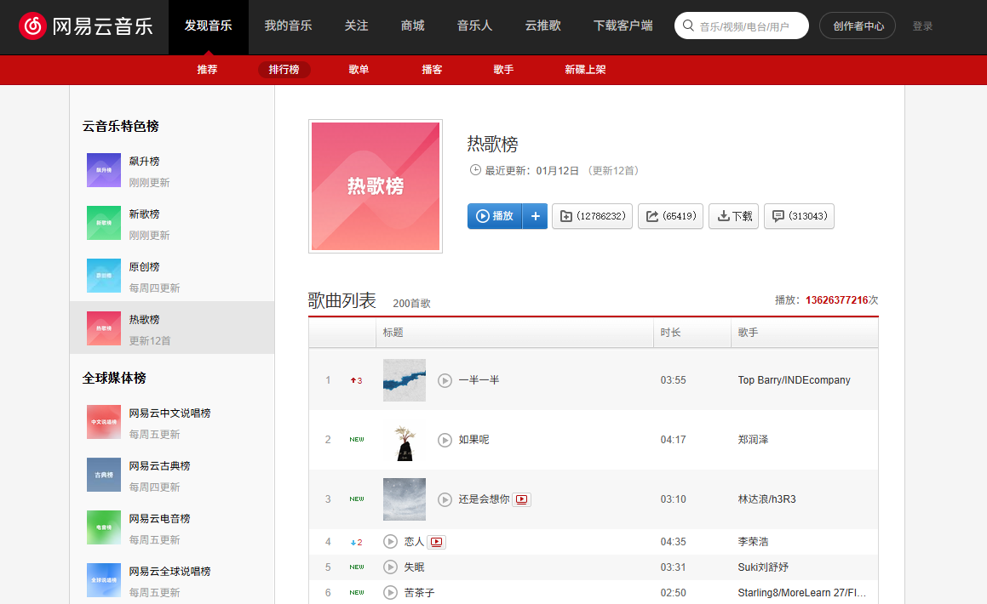This screenshot has height=604, width=987.
Task: Open 热歌榜 sidebar icon
Action: (x=104, y=328)
